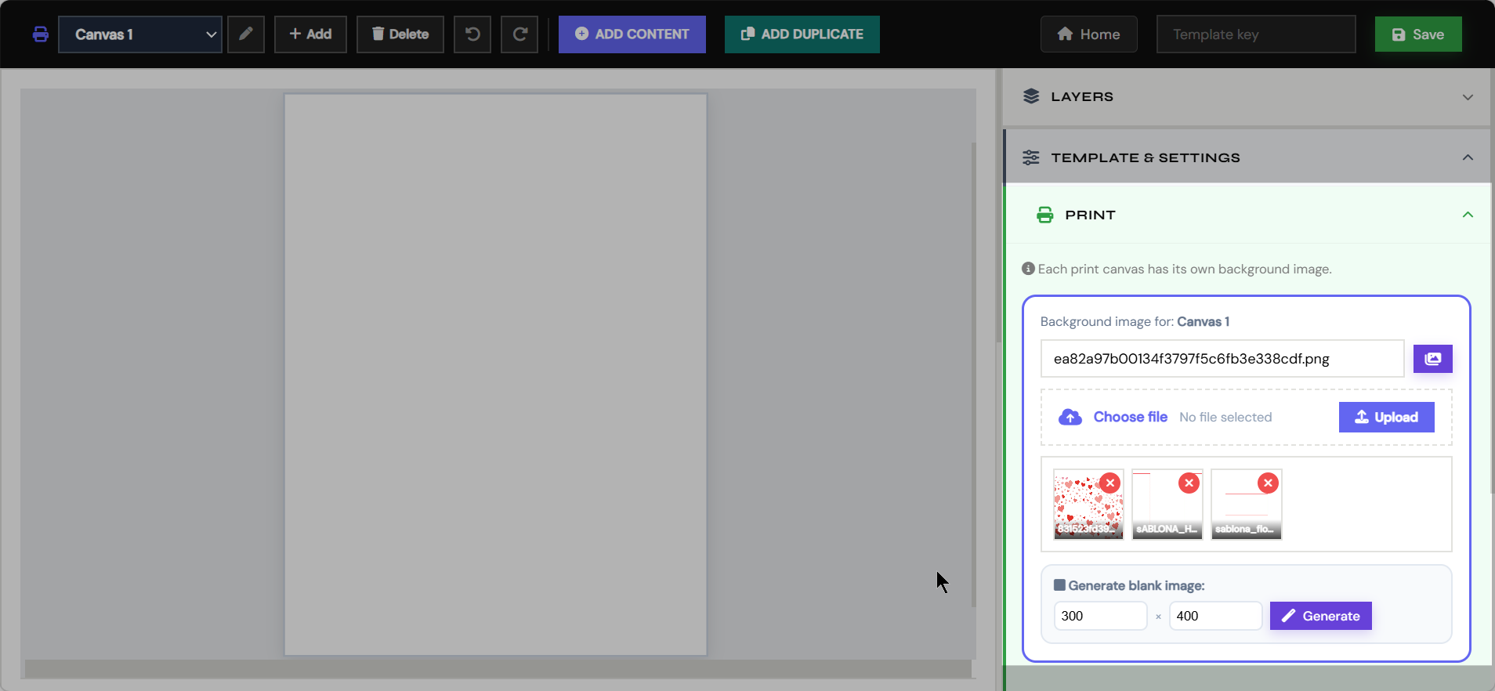Click the blank image height field 400
The height and width of the screenshot is (691, 1495).
[1215, 616]
